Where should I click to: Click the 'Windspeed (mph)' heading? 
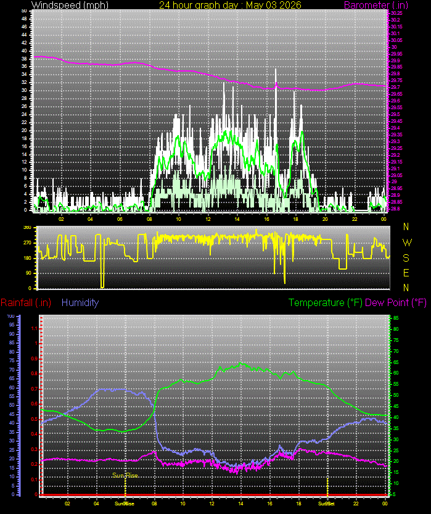70,5
